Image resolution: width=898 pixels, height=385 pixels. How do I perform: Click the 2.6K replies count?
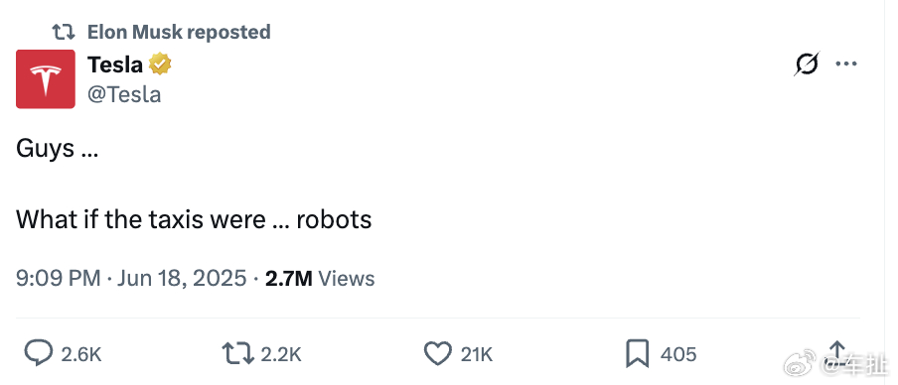click(x=81, y=354)
